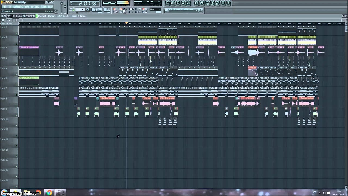The image size is (348, 196).
Task: Open the Playlist options menu arrow
Action: (2, 16)
